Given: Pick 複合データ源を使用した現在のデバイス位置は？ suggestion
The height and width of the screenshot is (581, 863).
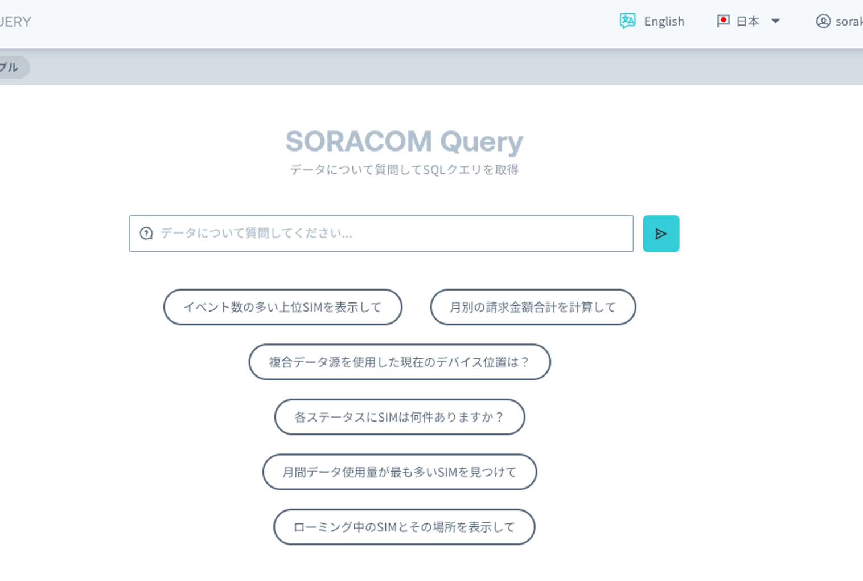Looking at the screenshot, I should pyautogui.click(x=400, y=362).
